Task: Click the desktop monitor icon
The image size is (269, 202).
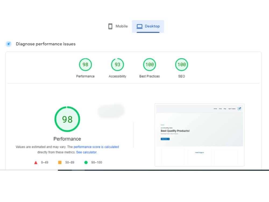Action: pos(139,26)
